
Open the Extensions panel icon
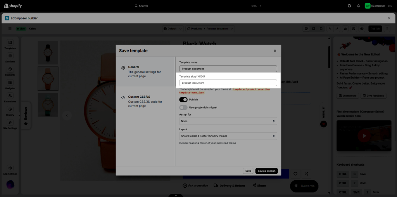pyautogui.click(x=10, y=96)
